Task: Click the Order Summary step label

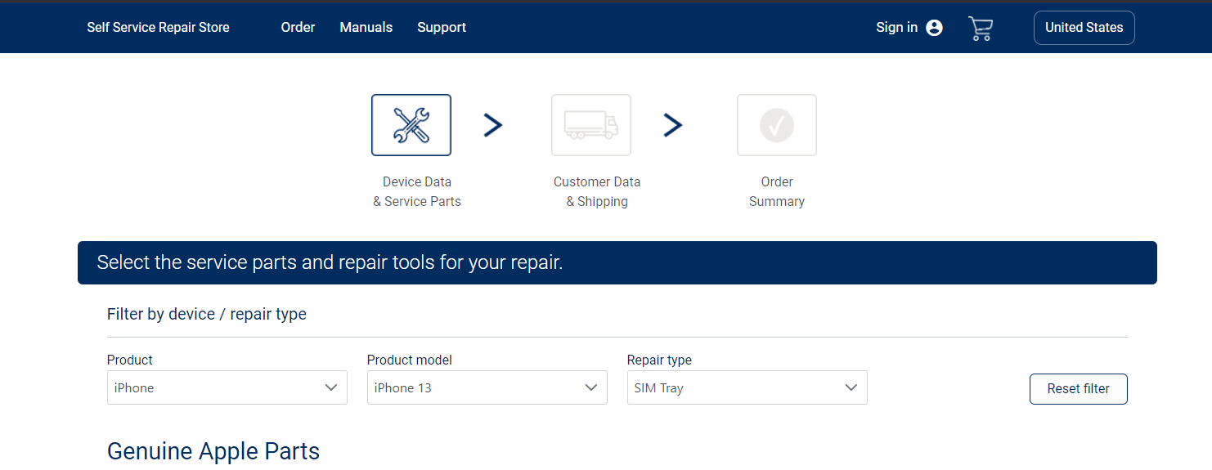Action: pos(777,191)
